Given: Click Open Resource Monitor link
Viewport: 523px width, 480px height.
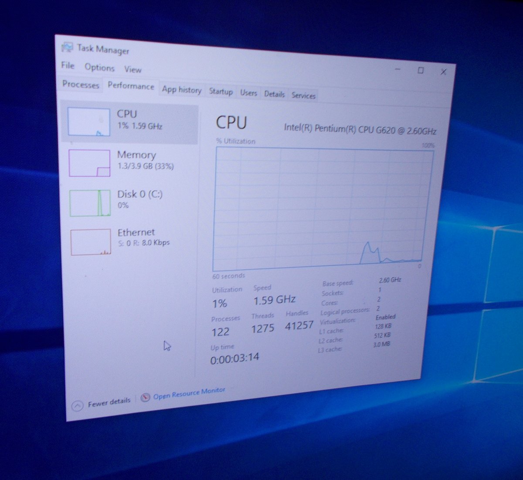Looking at the screenshot, I should 189,393.
